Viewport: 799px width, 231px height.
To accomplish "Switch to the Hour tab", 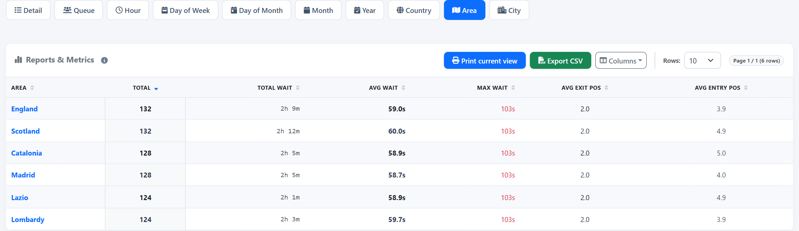I will click(128, 10).
